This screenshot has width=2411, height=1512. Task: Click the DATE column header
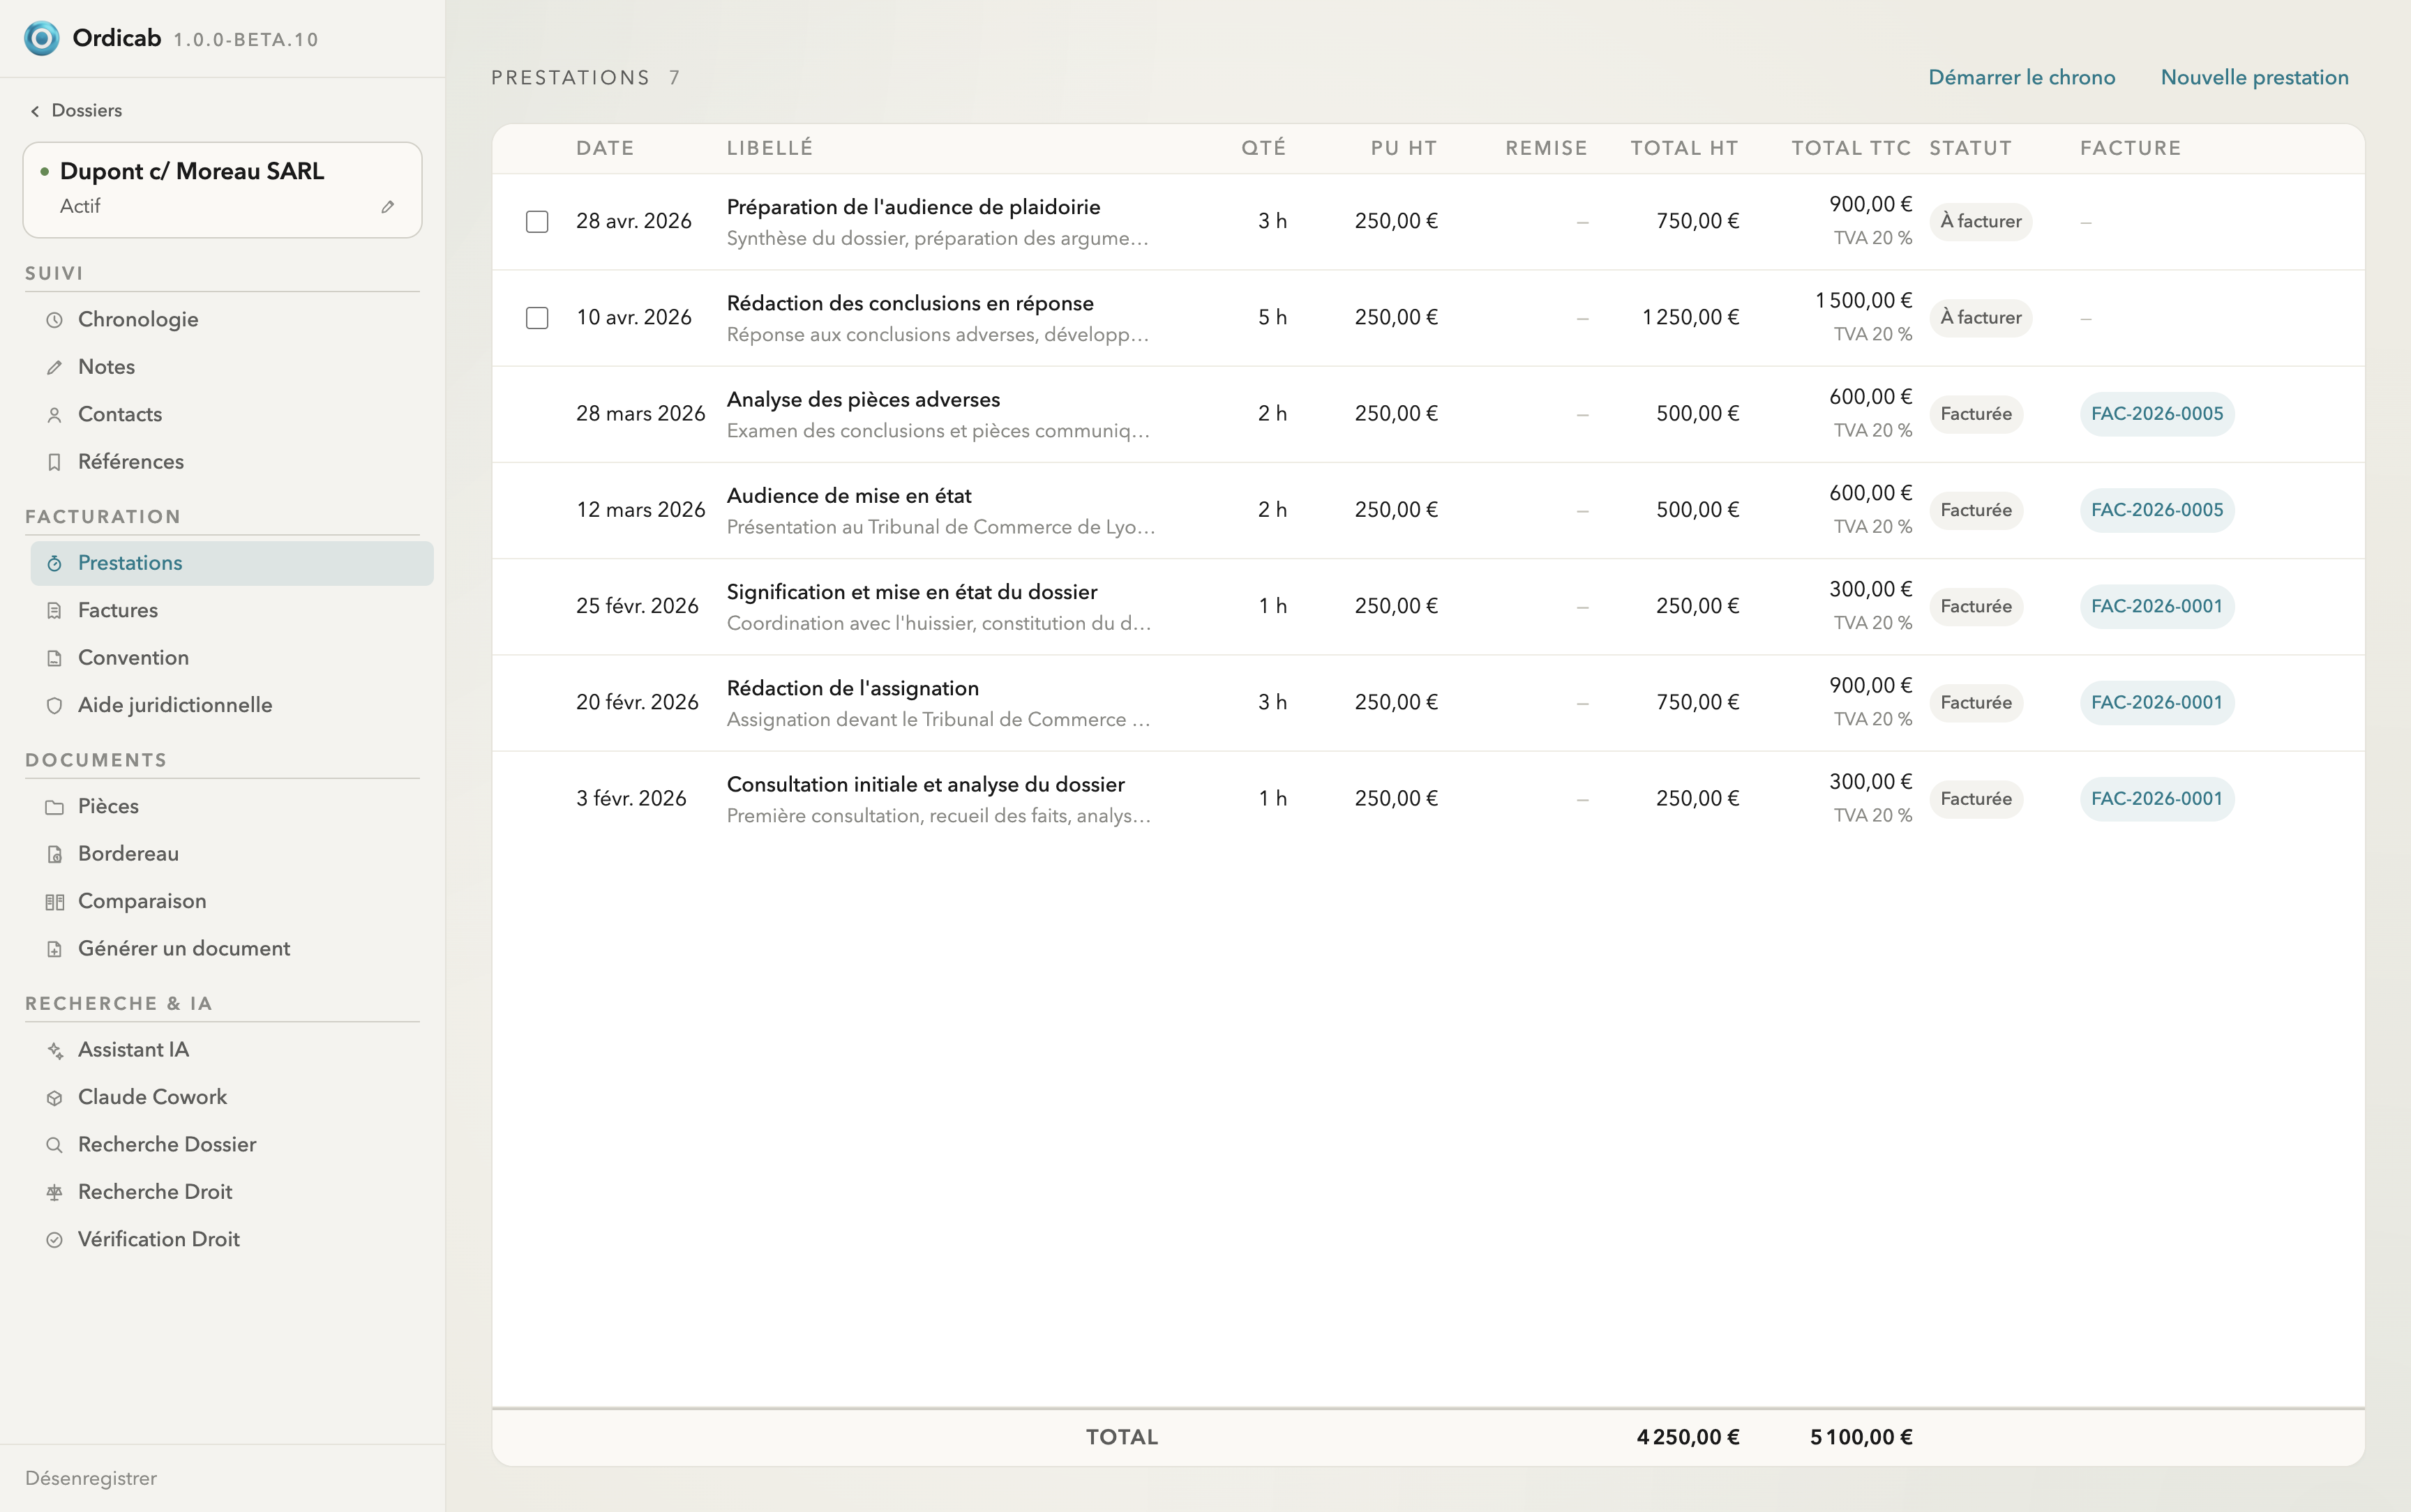pyautogui.click(x=605, y=149)
